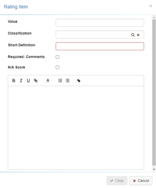The width and height of the screenshot is (156, 188).
Task: Dismiss dialog with Cancel button
Action: (141, 181)
